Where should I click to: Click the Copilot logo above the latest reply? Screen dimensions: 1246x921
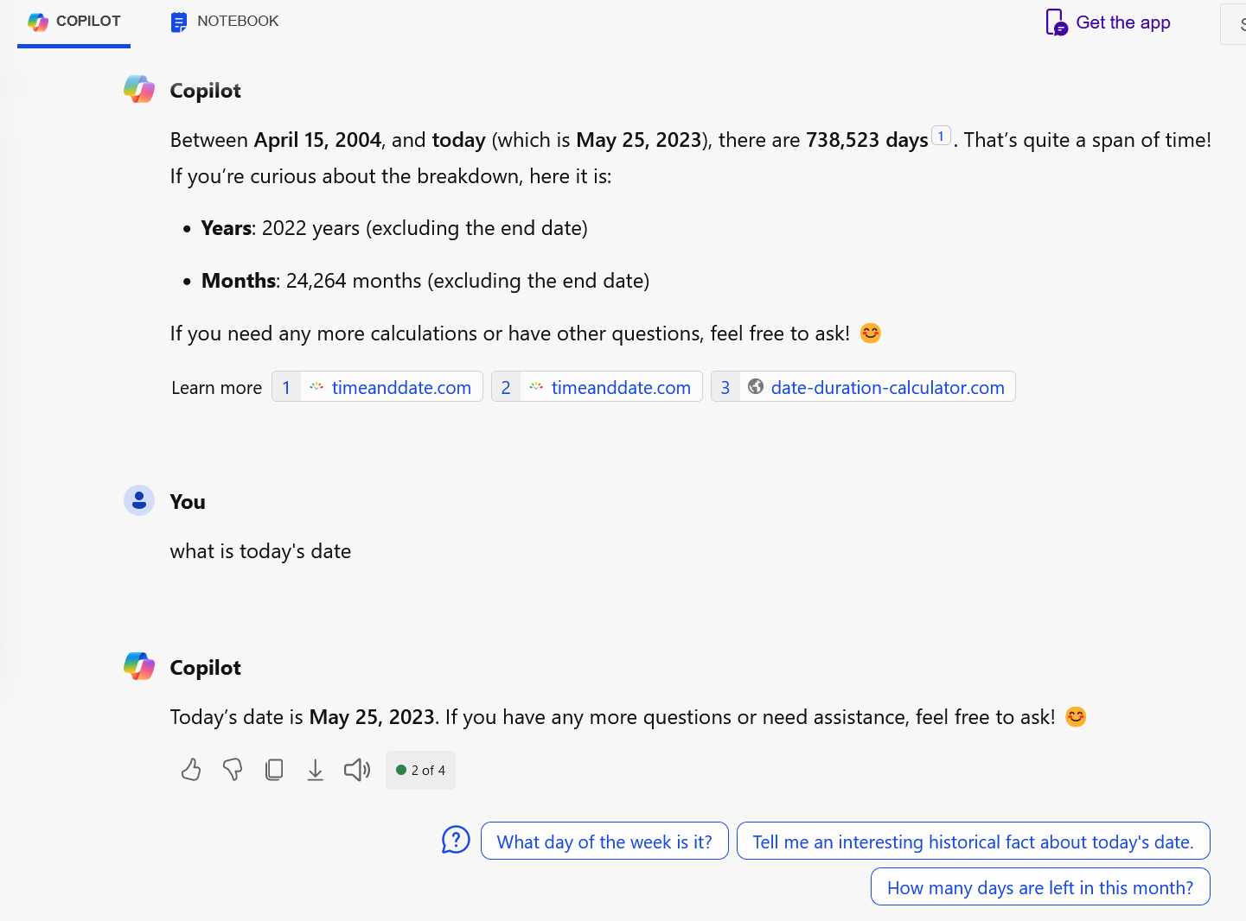[x=139, y=667]
